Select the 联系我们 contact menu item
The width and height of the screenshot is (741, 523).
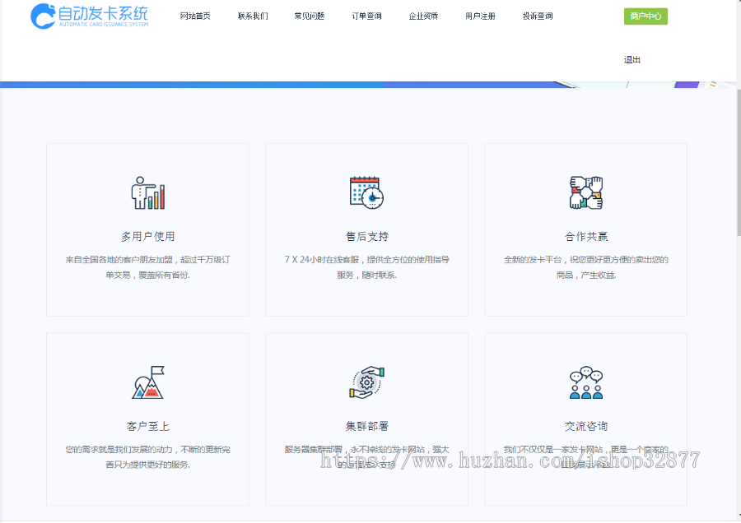tap(253, 15)
